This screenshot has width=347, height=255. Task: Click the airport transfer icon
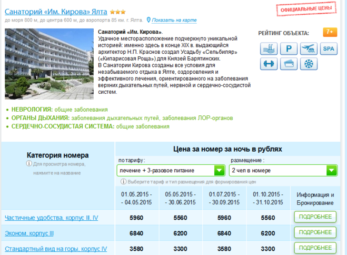point(309,49)
